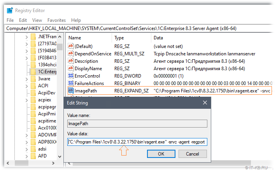Close the Edit String dialog
This screenshot has height=170, width=275.
click(x=205, y=103)
